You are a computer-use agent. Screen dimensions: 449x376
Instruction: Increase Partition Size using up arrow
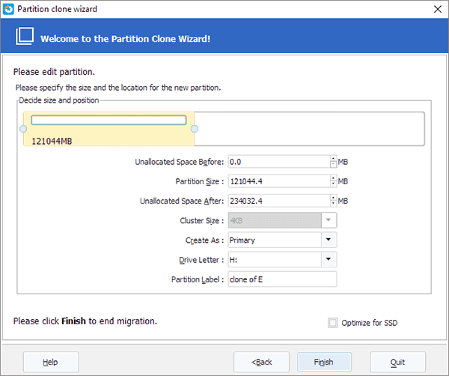click(332, 178)
